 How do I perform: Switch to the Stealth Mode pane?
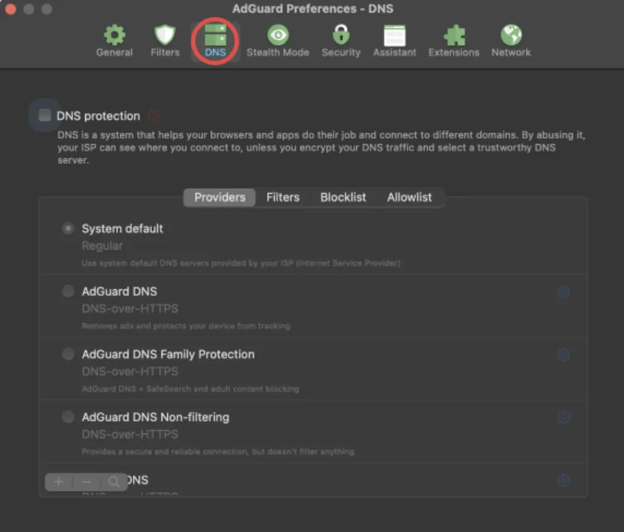[x=278, y=39]
